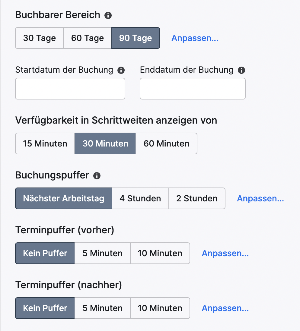
Task: Open Anpassen for Terminpuffer (vorher)
Action: (225, 253)
